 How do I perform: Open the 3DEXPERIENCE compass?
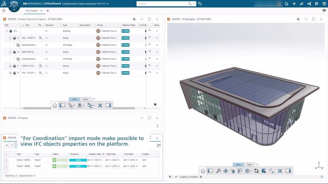(14, 6)
